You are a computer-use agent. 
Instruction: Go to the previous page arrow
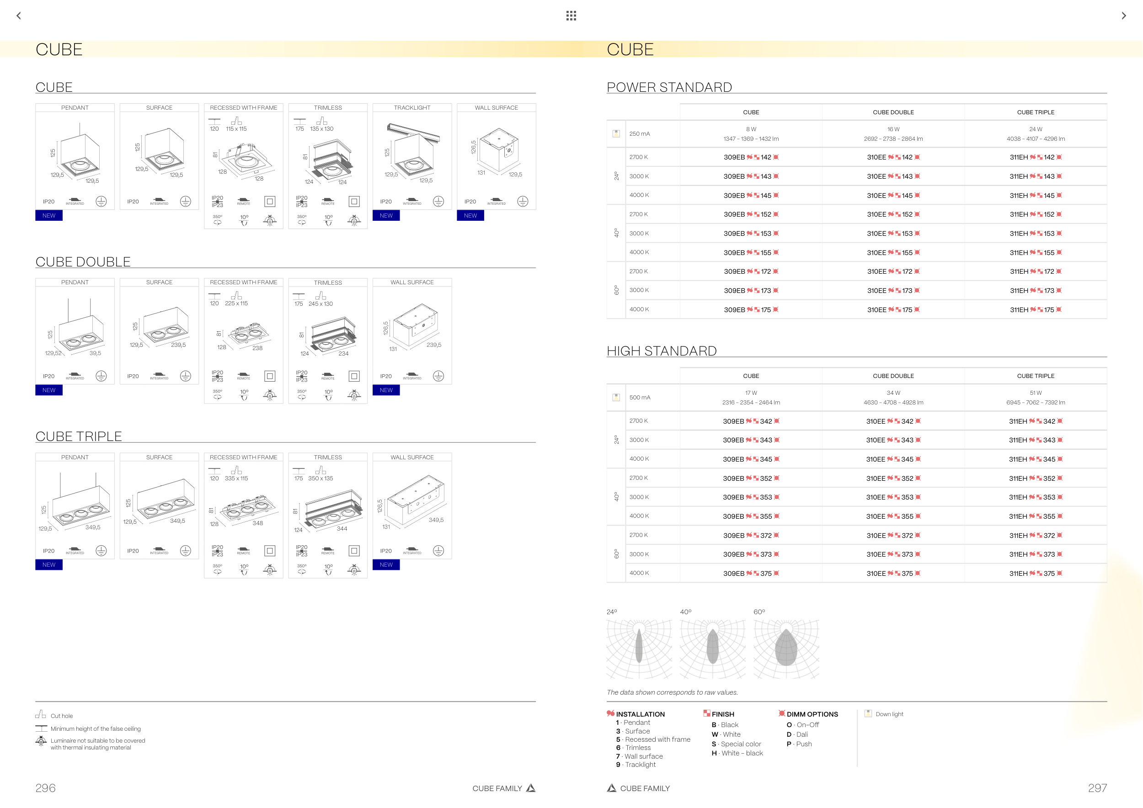[x=18, y=16]
